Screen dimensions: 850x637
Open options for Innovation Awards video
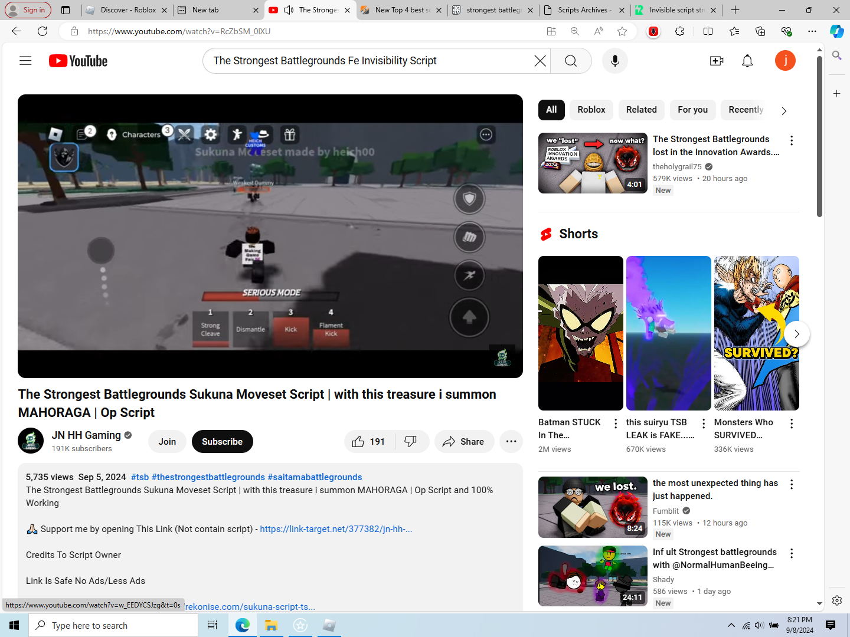tap(792, 140)
